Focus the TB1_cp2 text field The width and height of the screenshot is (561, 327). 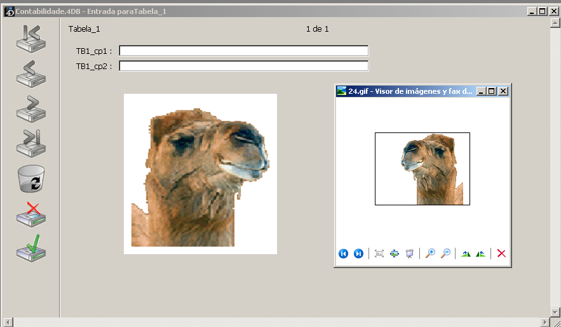click(x=243, y=66)
